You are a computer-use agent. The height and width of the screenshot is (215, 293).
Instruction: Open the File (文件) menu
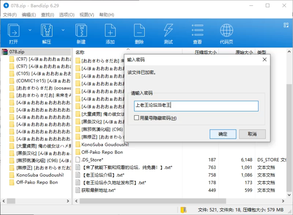[10, 15]
